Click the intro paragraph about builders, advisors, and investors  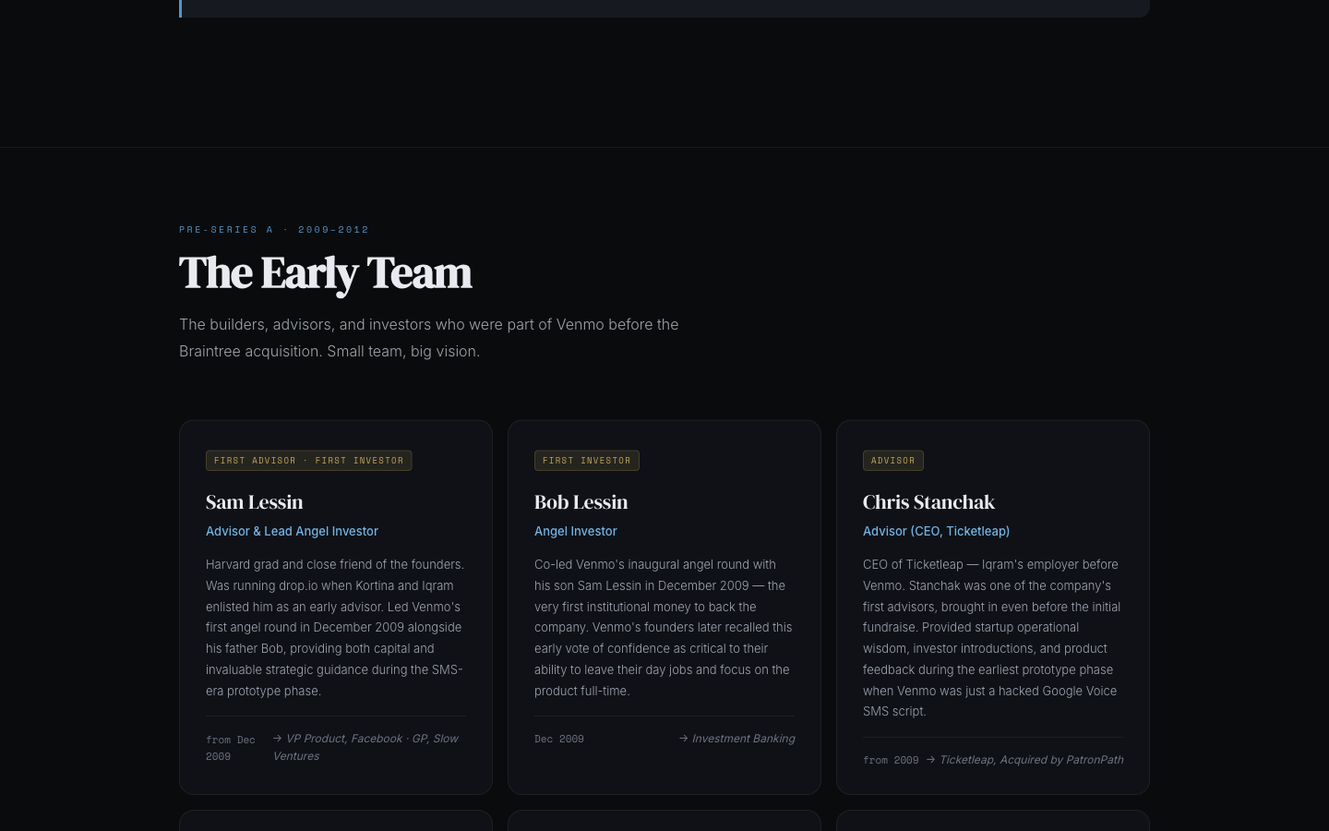[429, 338]
